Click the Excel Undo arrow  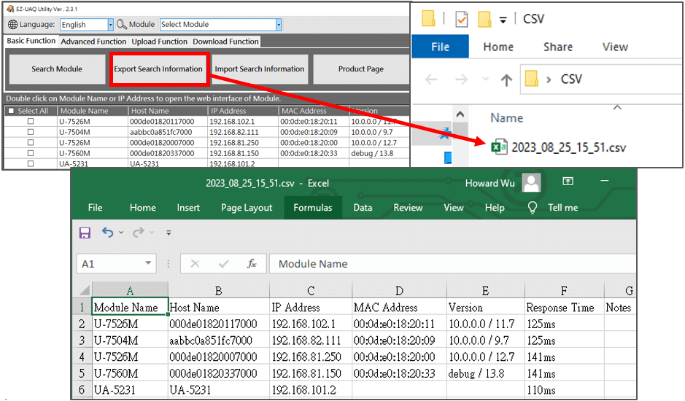click(x=107, y=233)
